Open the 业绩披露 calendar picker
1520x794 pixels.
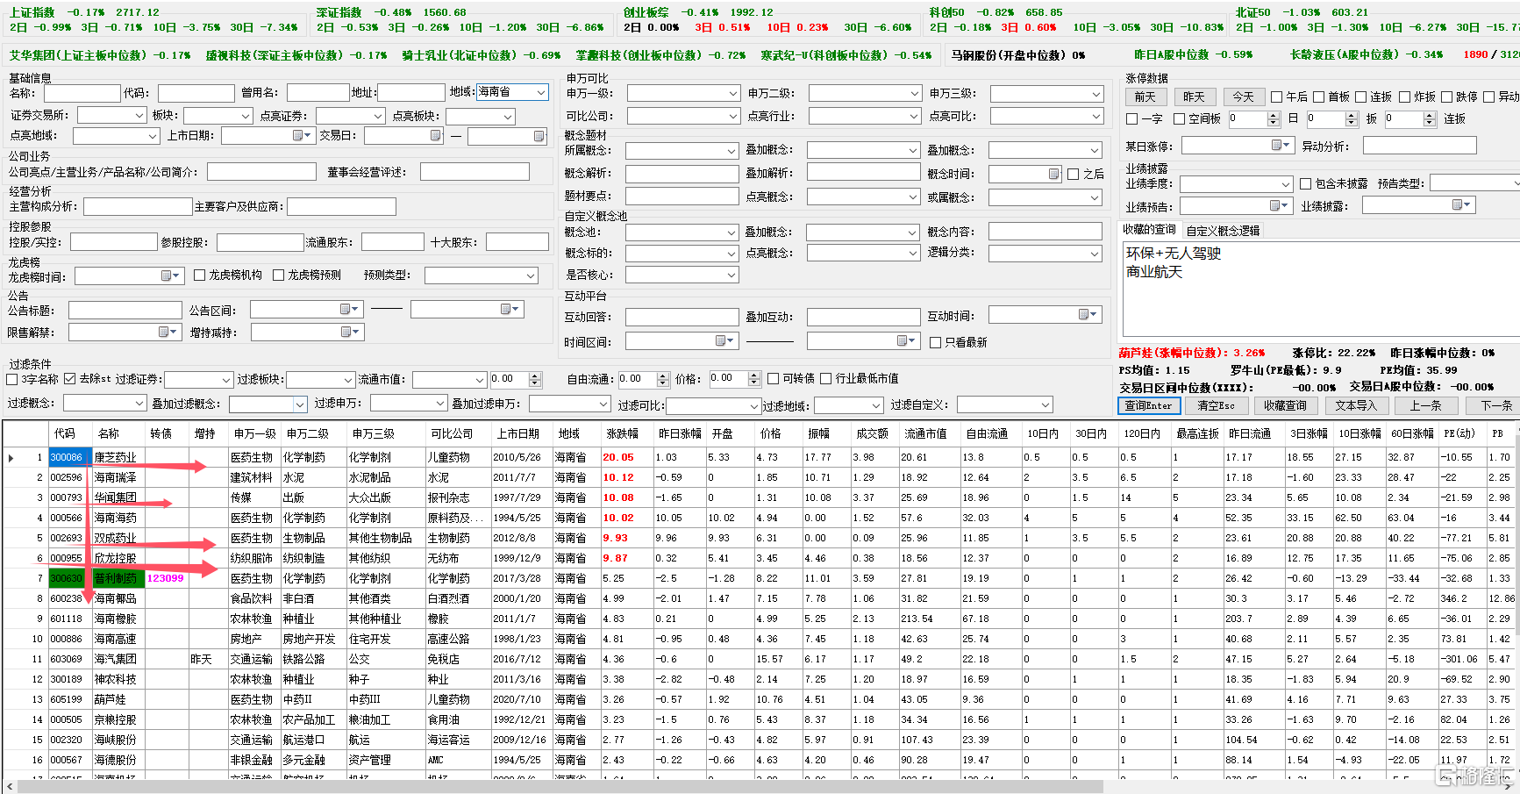[x=1462, y=204]
